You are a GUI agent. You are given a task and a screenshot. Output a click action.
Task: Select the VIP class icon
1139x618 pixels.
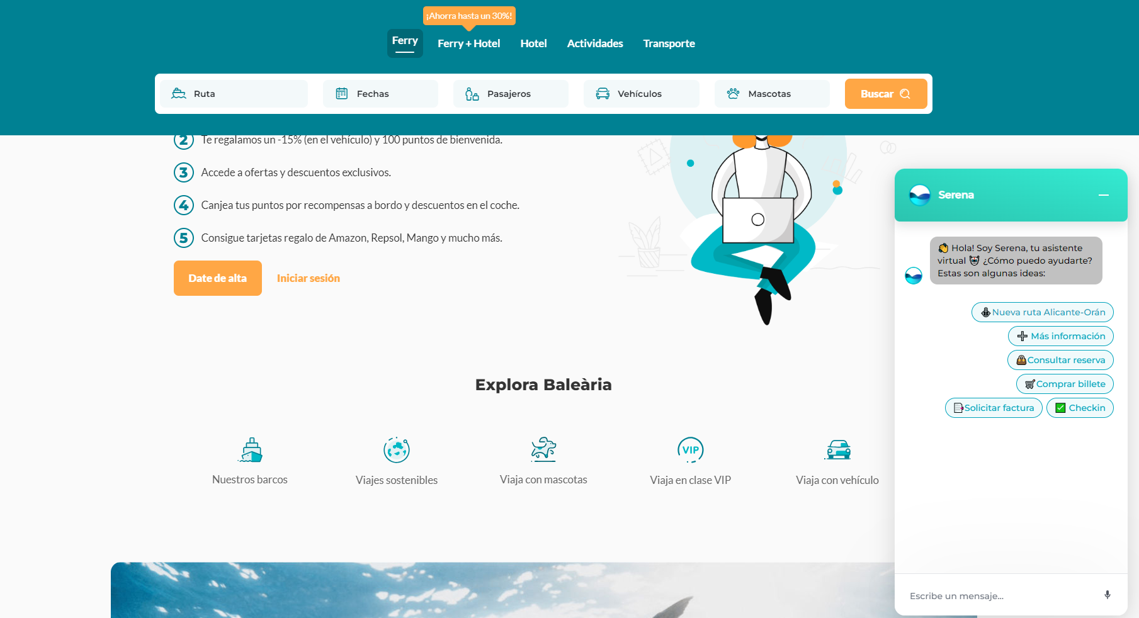tap(690, 450)
